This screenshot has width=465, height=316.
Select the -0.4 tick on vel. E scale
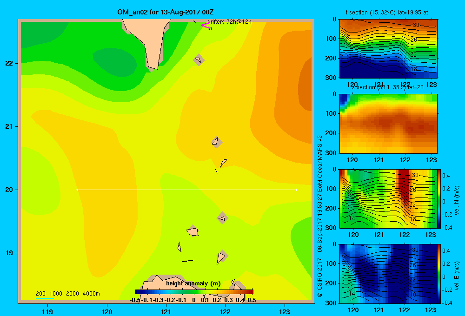(x=446, y=303)
